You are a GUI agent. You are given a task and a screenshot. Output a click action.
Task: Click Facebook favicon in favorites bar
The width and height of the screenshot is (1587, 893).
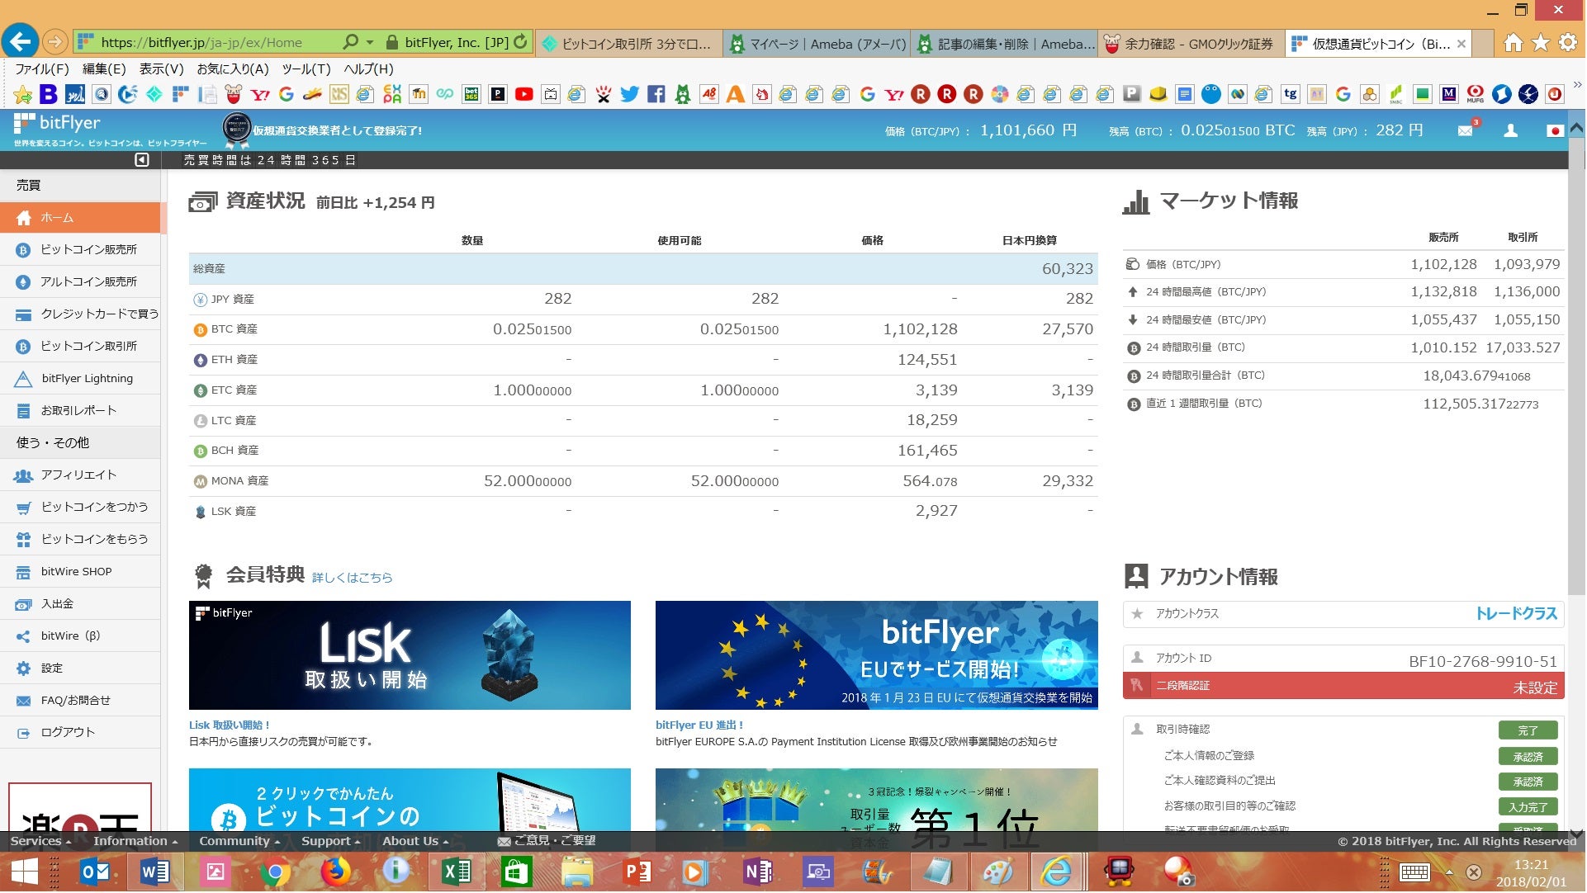point(656,95)
